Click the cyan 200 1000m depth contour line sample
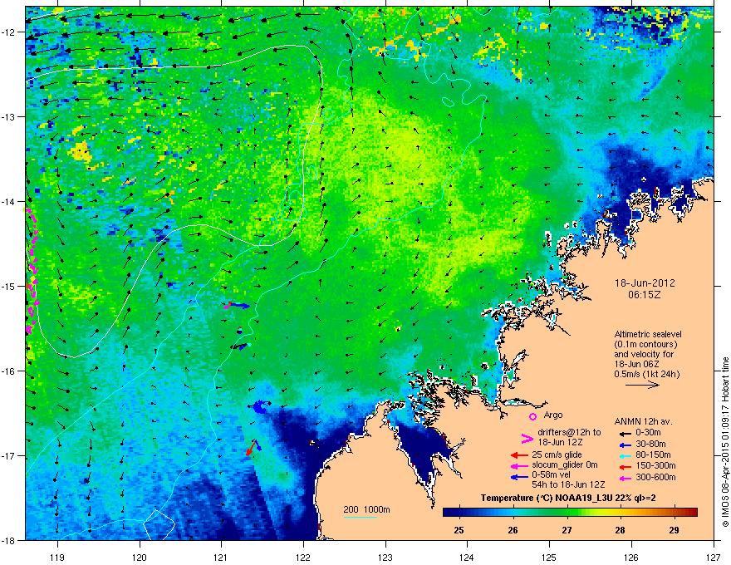 pyautogui.click(x=360, y=517)
